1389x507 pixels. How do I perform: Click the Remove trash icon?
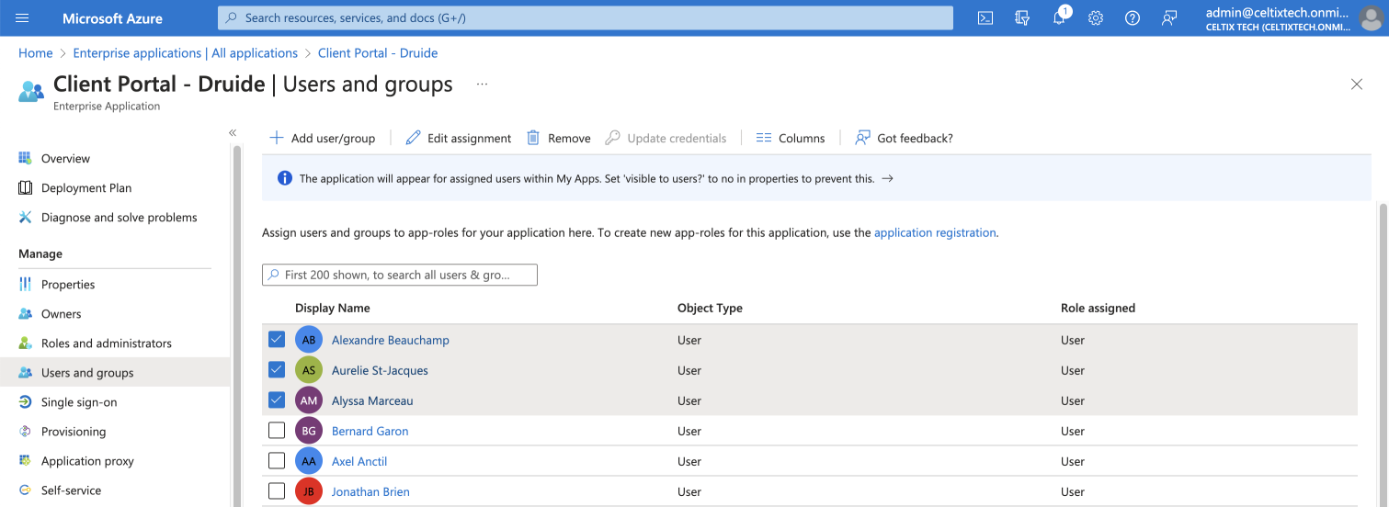533,138
